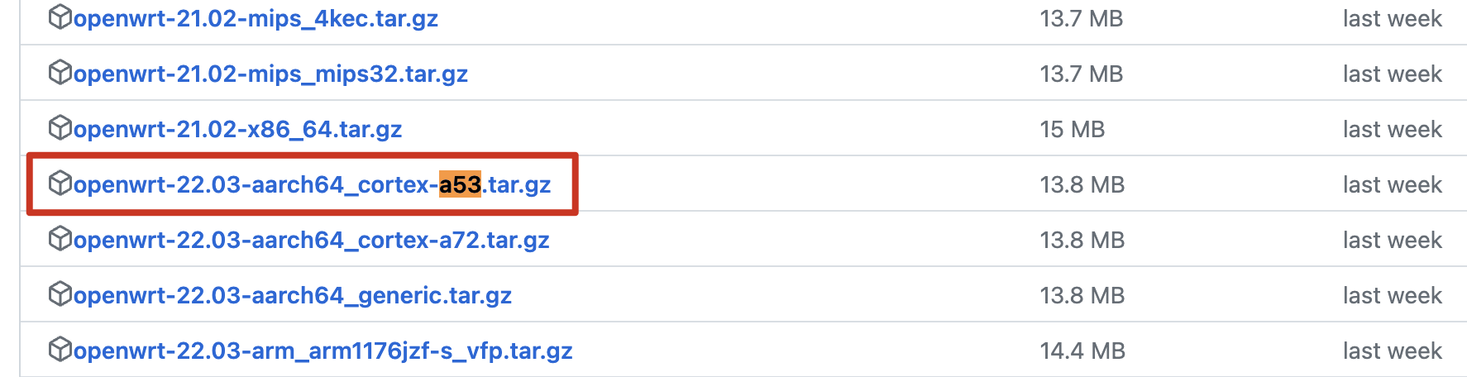This screenshot has width=1467, height=377.
Task: Open openwrt-22.03-aarch64_cortex-a72.tar.gz link
Action: click(x=311, y=240)
